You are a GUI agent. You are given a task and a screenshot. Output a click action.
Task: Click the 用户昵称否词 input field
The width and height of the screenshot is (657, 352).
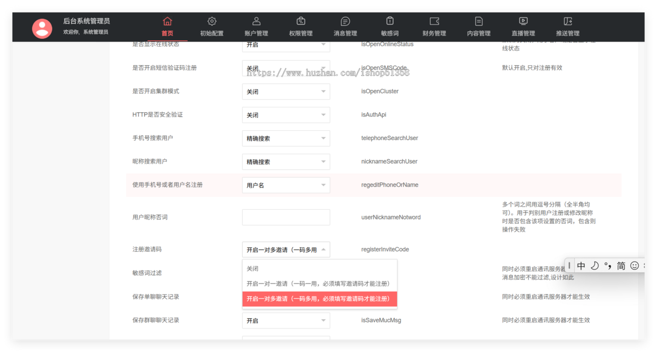tap(286, 217)
